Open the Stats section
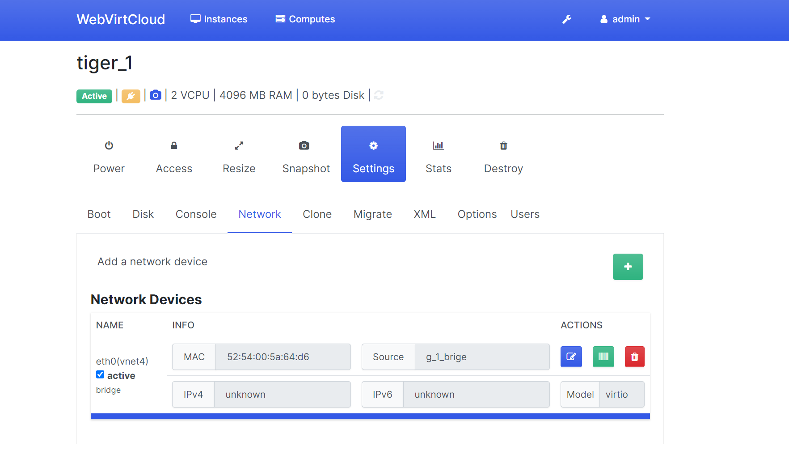789x459 pixels. point(439,154)
